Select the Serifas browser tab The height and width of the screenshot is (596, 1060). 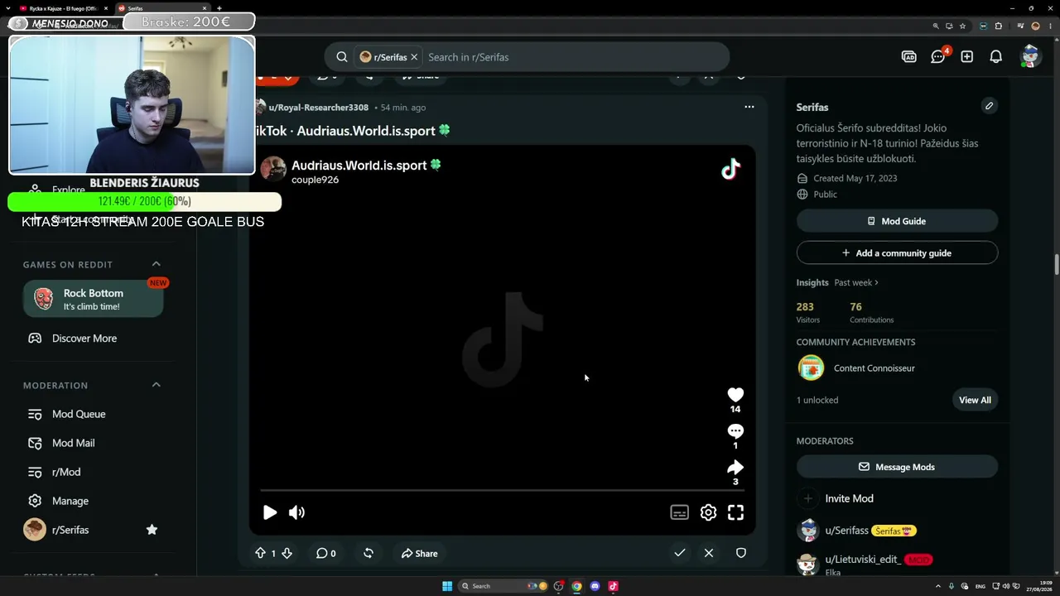coord(162,8)
